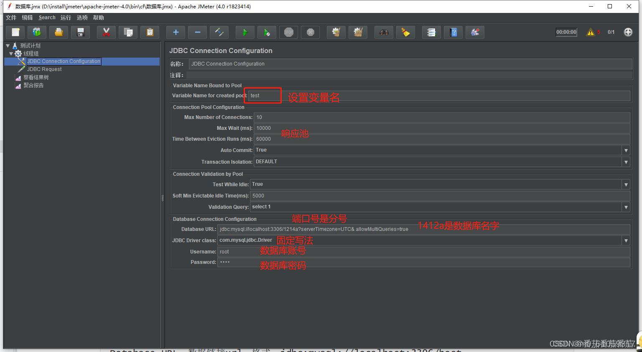Click the Open file folder icon
The width and height of the screenshot is (642, 352).
[x=59, y=32]
